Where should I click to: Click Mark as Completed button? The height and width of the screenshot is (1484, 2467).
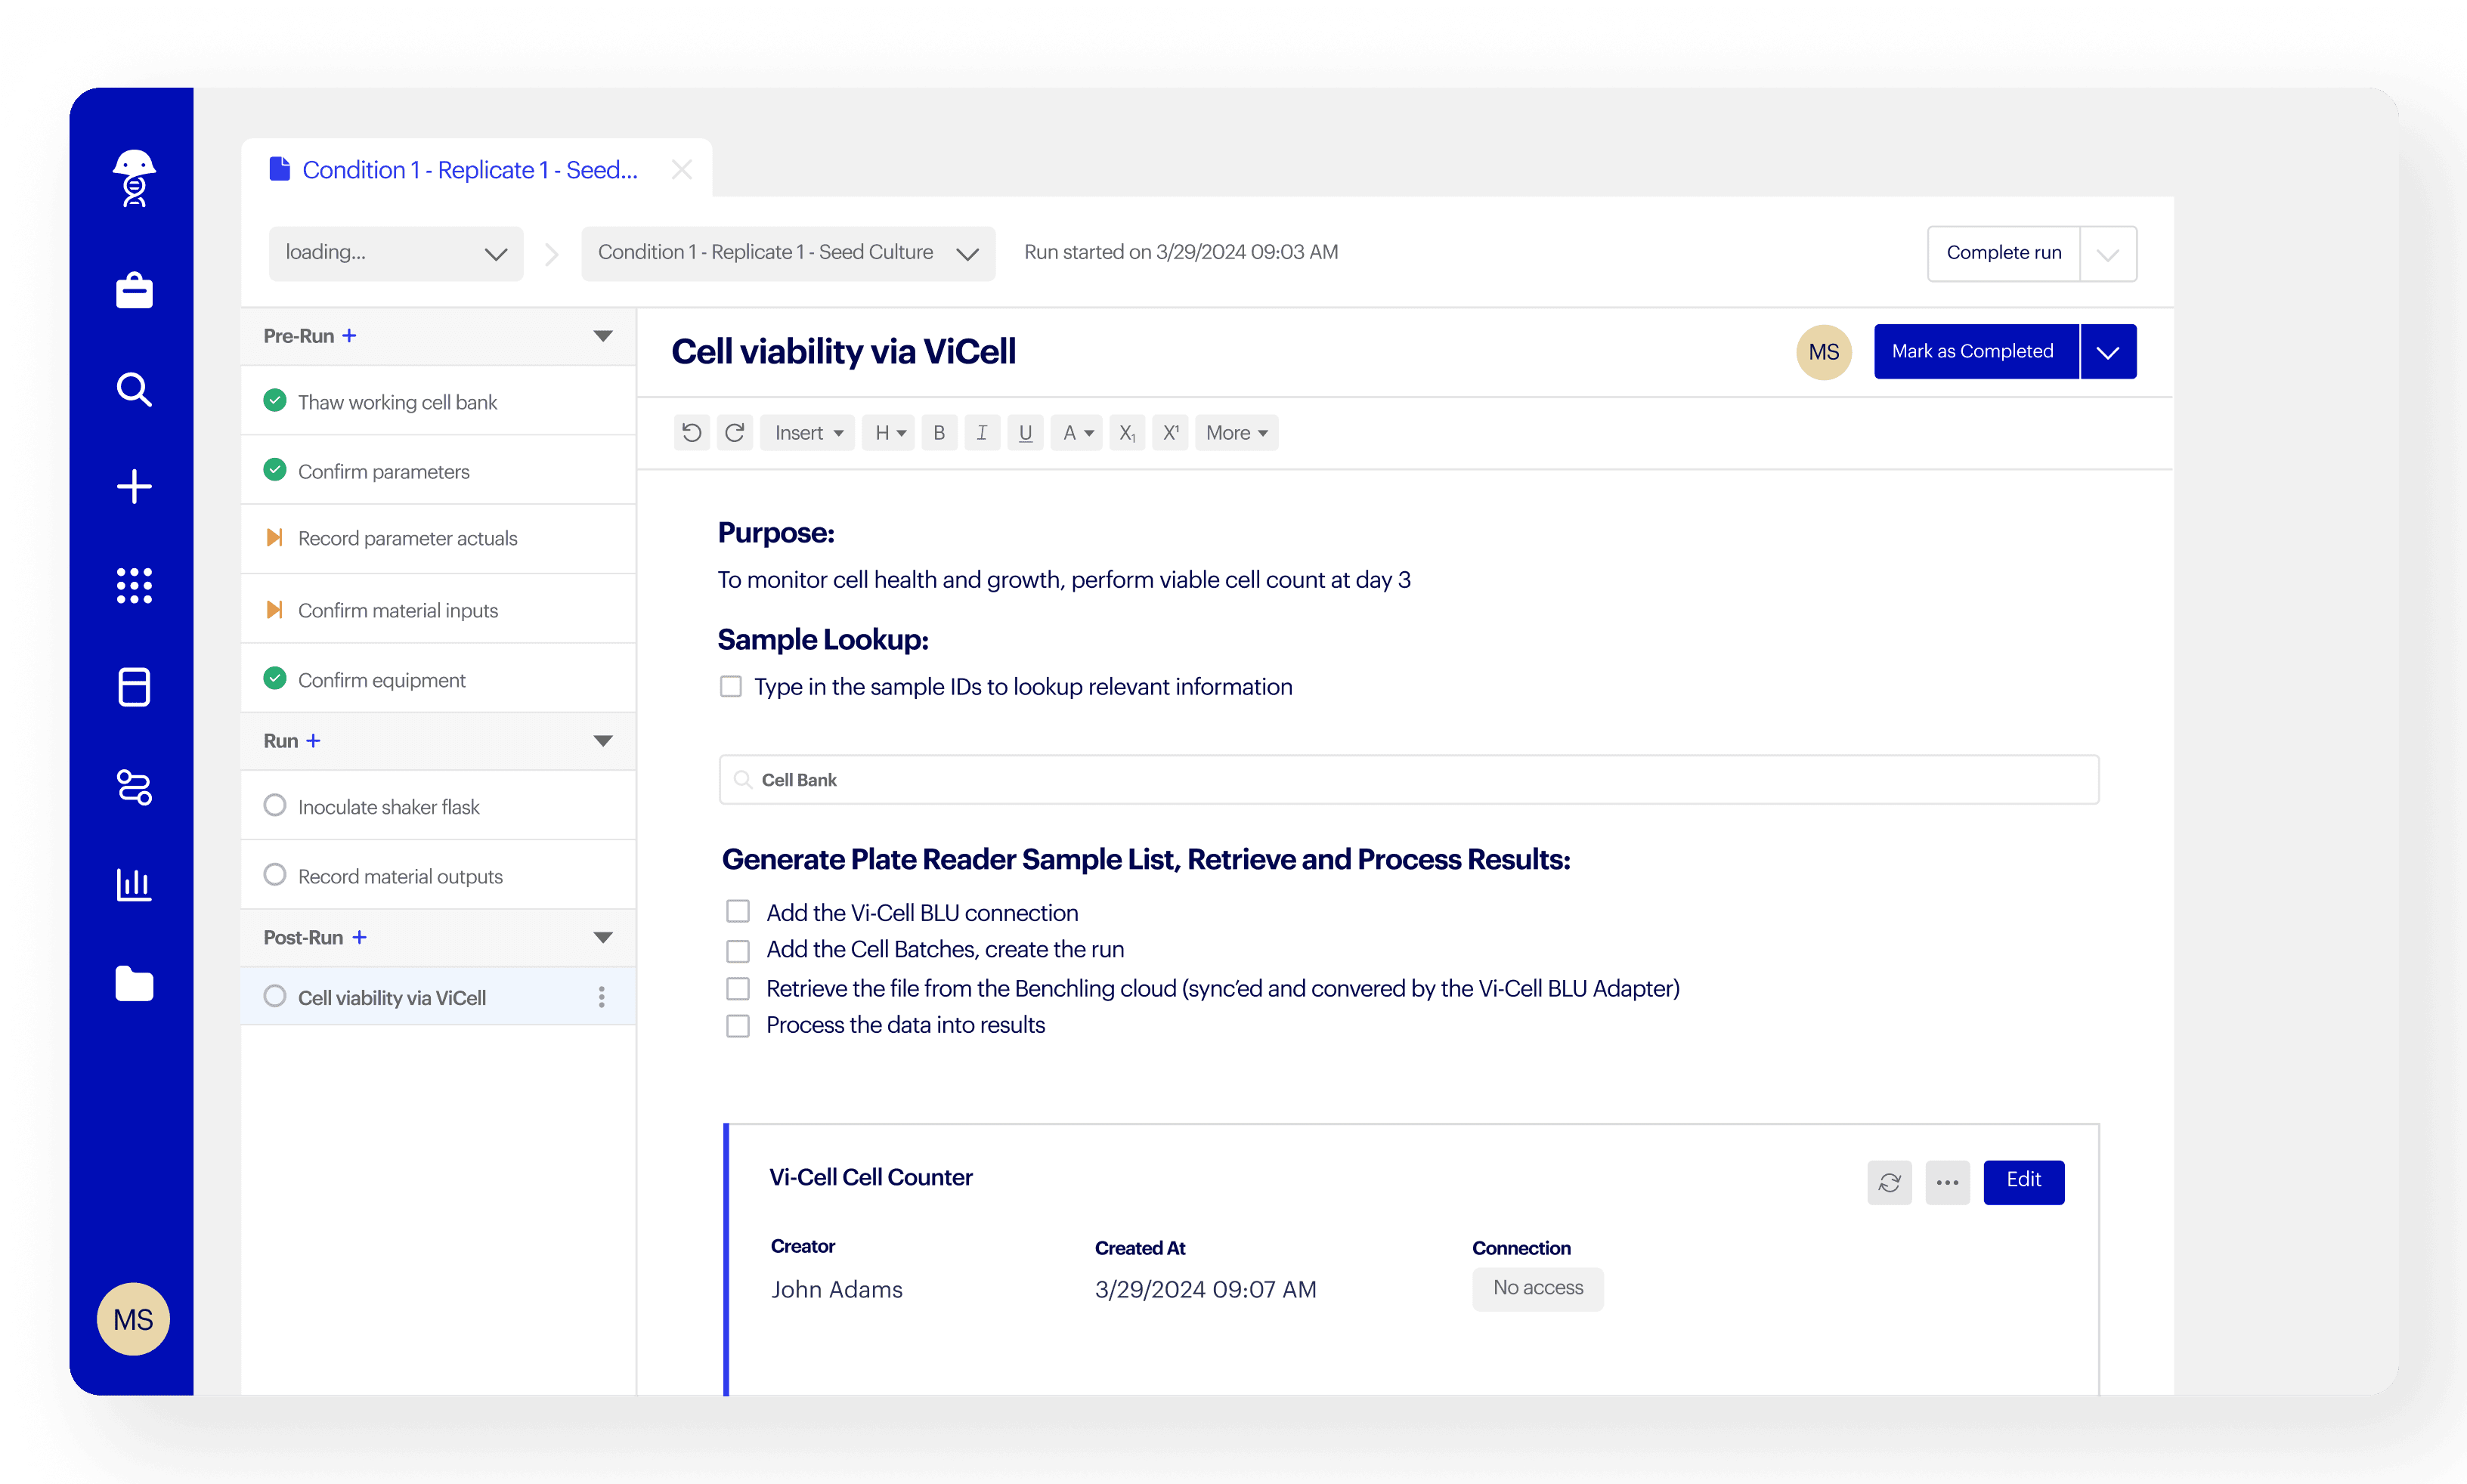(x=1973, y=352)
